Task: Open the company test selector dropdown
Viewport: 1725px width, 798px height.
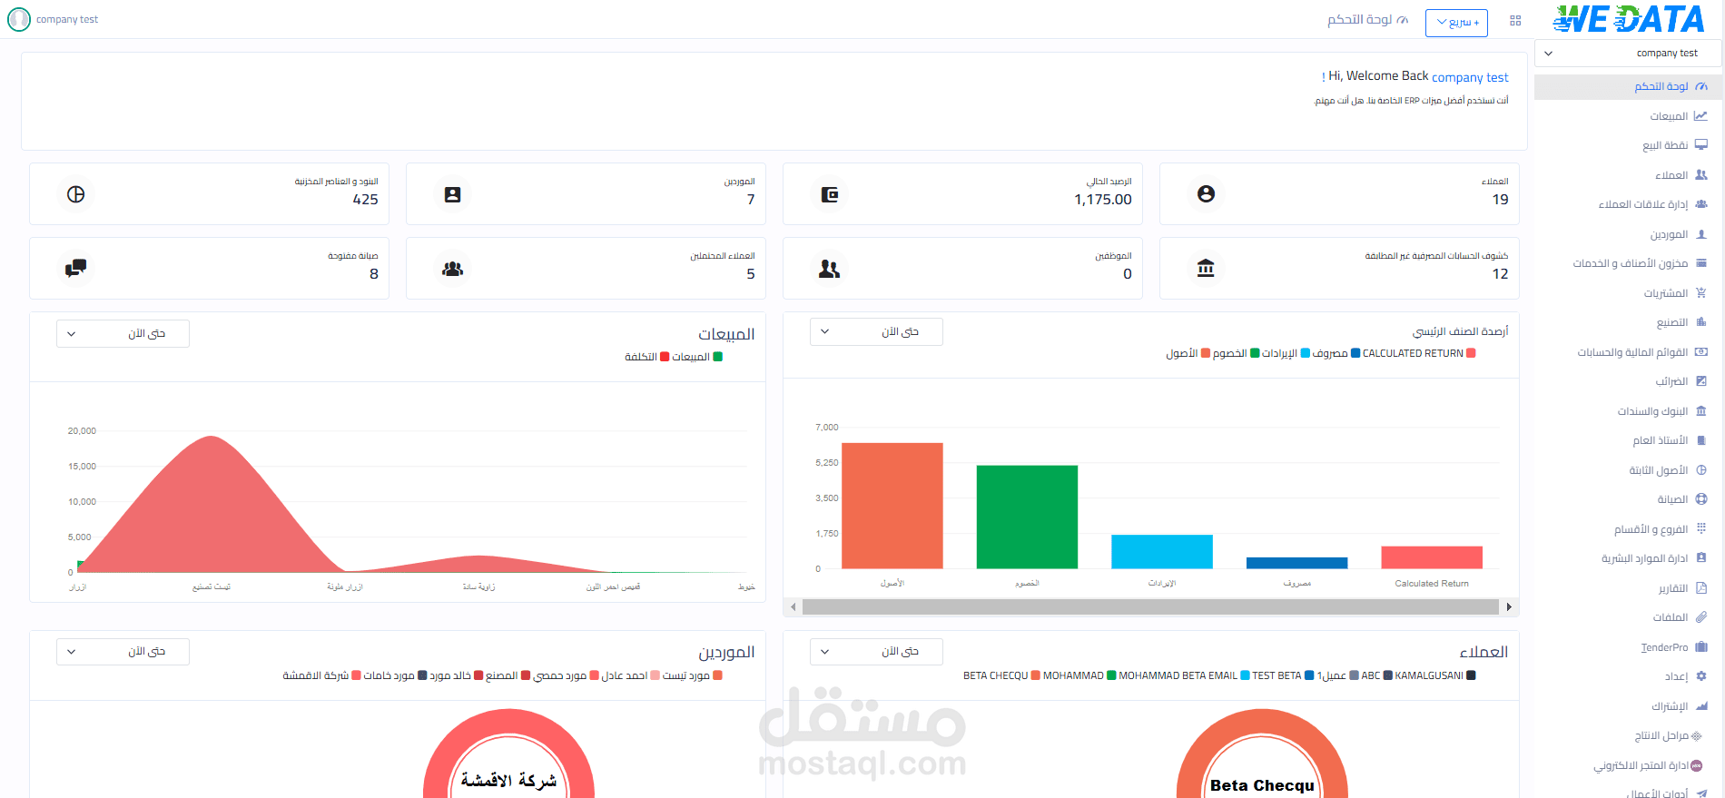Action: click(1628, 54)
